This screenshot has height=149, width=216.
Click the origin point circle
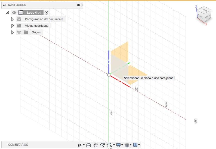[x=109, y=75]
